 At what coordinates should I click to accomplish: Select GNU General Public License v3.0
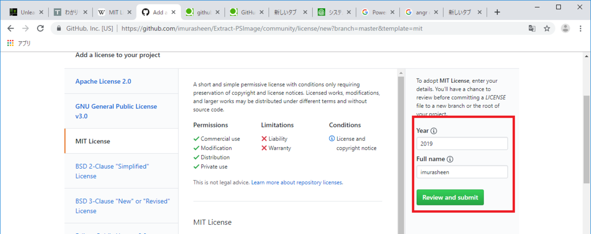[x=122, y=111]
